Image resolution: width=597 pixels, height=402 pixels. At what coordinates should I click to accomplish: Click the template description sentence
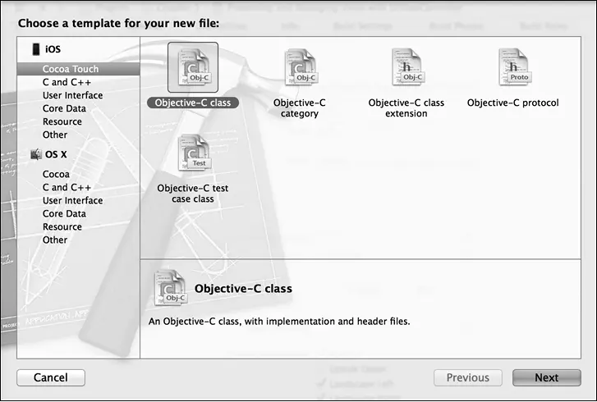coord(279,322)
